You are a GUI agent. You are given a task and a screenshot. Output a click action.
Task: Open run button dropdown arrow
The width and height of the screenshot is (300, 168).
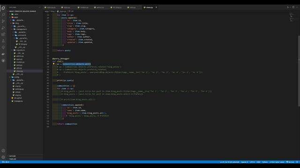(x=290, y=7)
